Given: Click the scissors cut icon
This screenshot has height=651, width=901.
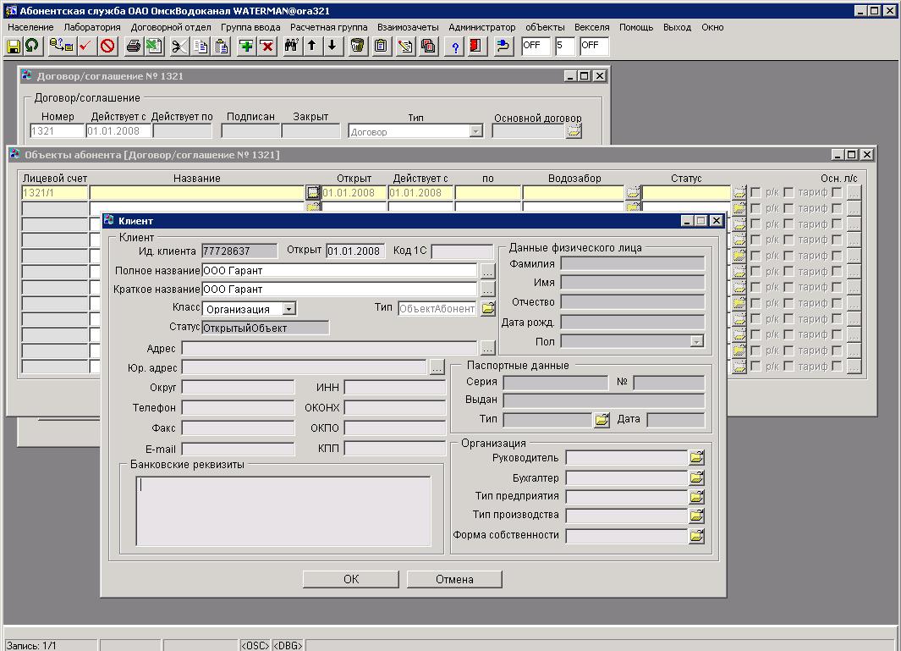Looking at the screenshot, I should pyautogui.click(x=179, y=46).
